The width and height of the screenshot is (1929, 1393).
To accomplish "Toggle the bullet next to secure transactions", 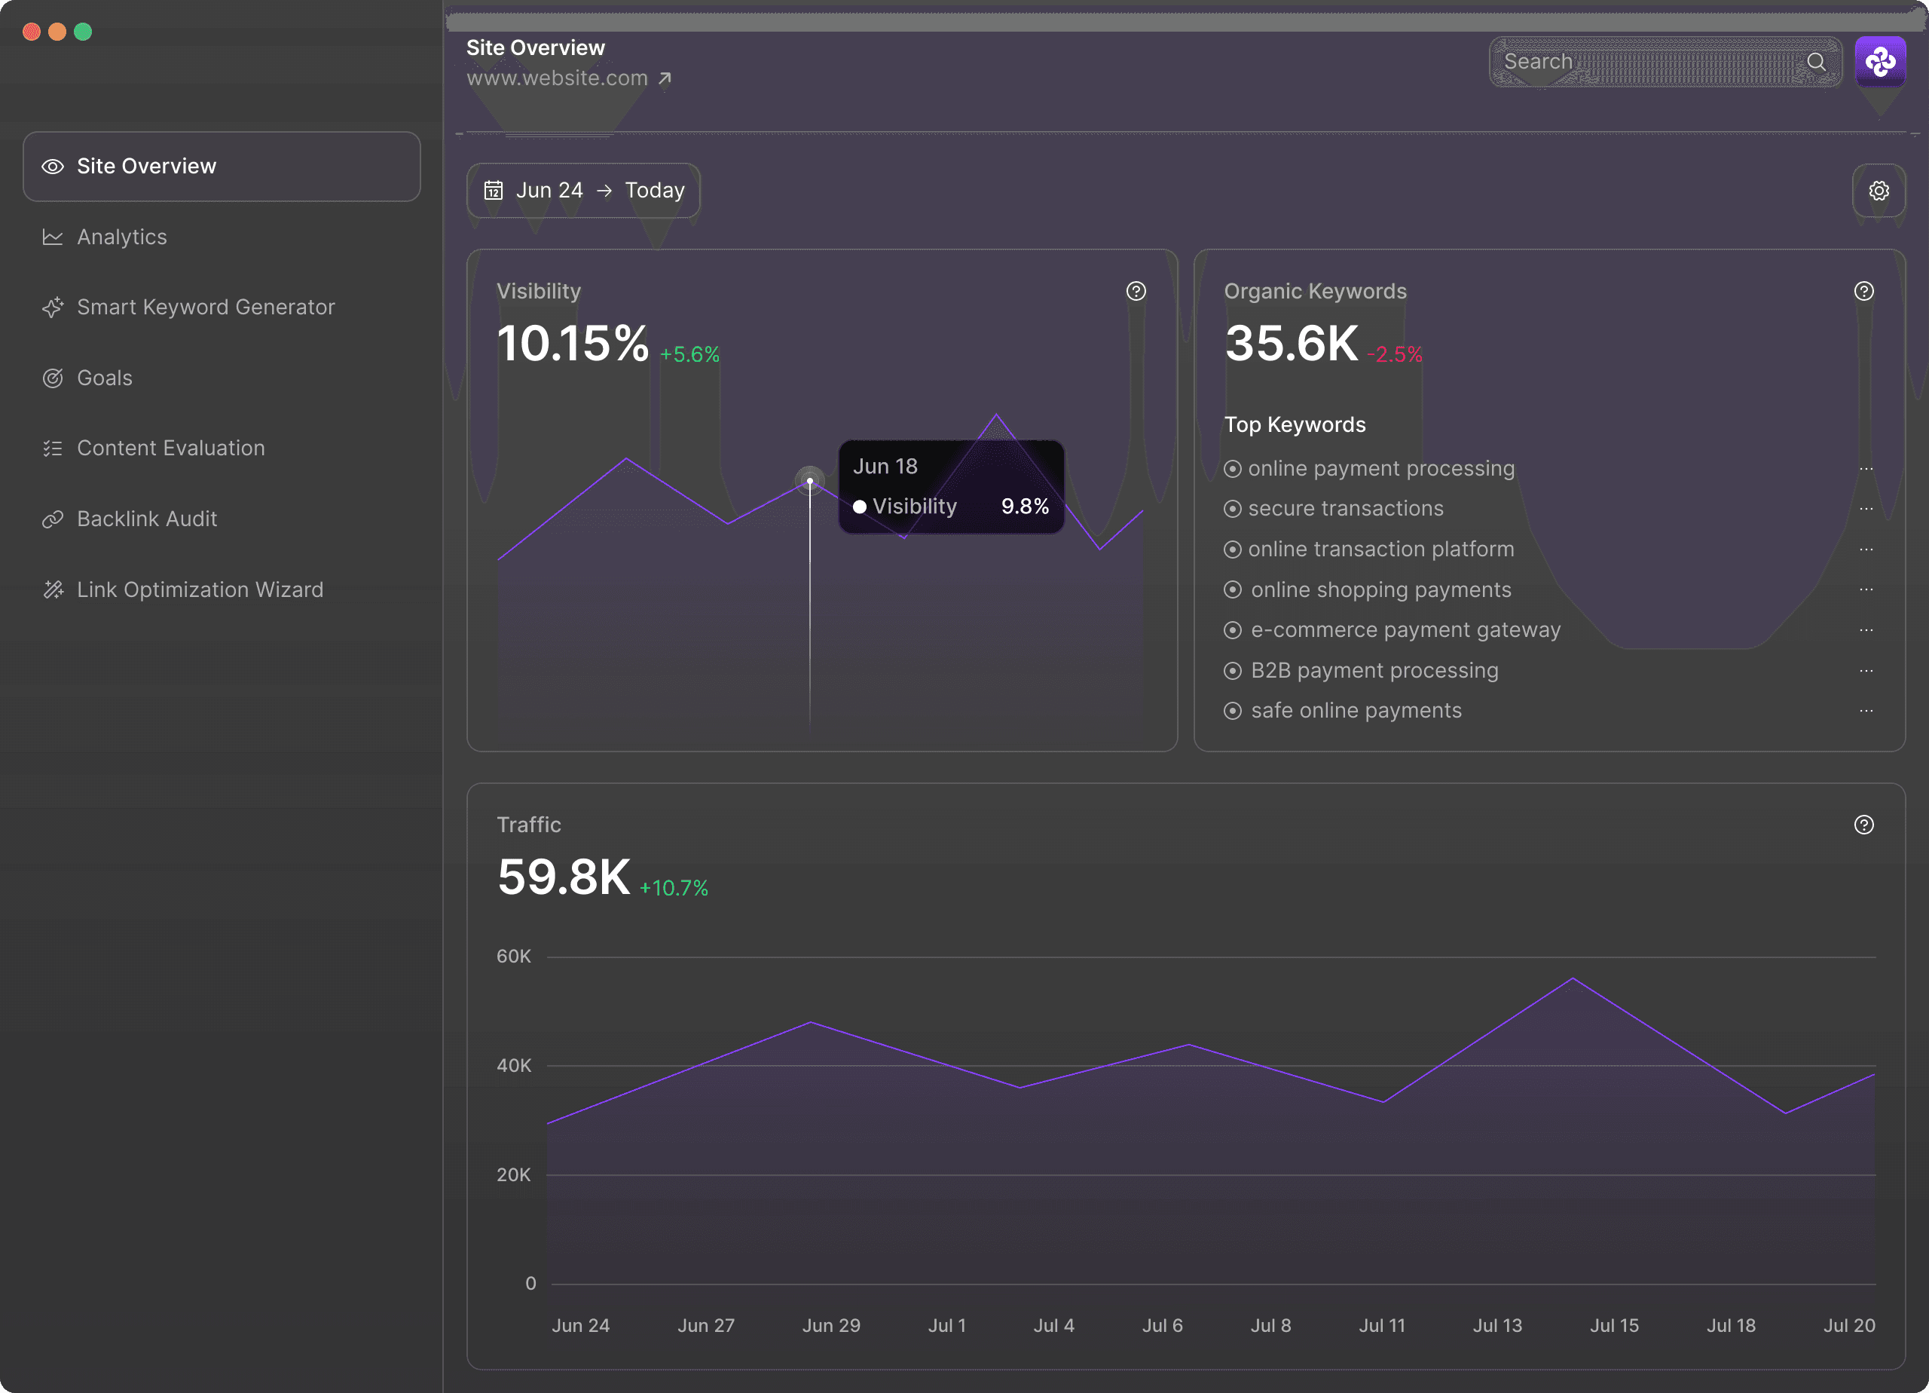I will point(1234,508).
